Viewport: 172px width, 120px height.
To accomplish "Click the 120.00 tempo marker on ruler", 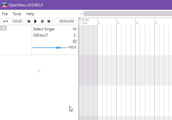I will pyautogui.click(x=84, y=20).
